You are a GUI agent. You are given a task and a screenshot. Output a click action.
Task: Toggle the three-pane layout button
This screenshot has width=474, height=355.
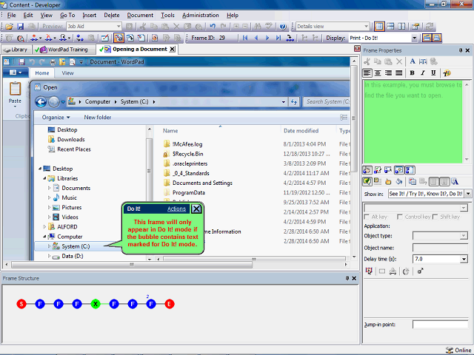tap(379, 27)
